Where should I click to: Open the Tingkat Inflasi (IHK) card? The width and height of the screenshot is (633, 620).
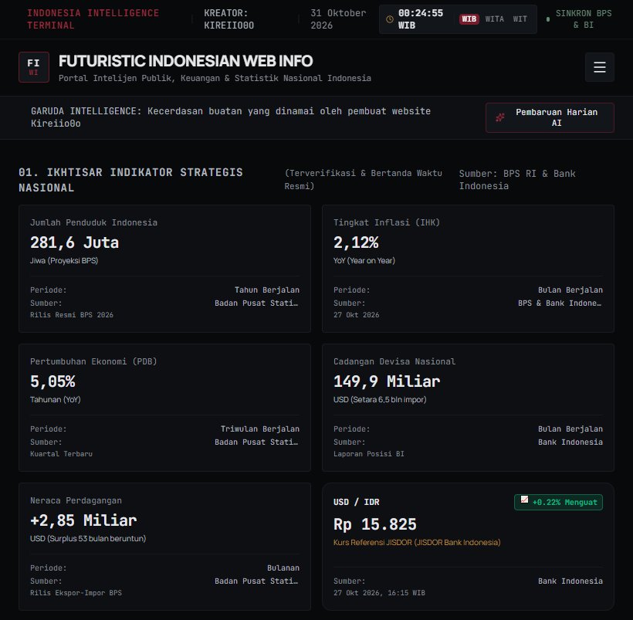[x=468, y=269]
